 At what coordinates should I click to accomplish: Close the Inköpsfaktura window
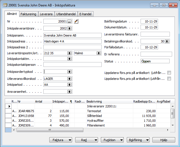coord(173,5)
